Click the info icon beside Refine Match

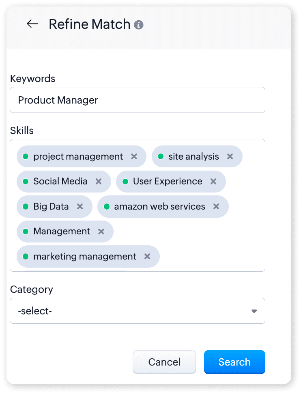139,25
